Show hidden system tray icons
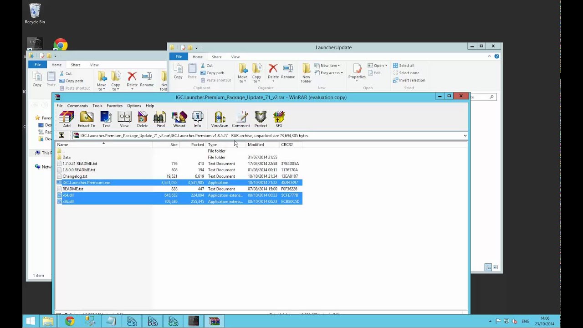Viewport: 583px width, 328px height. [x=490, y=321]
